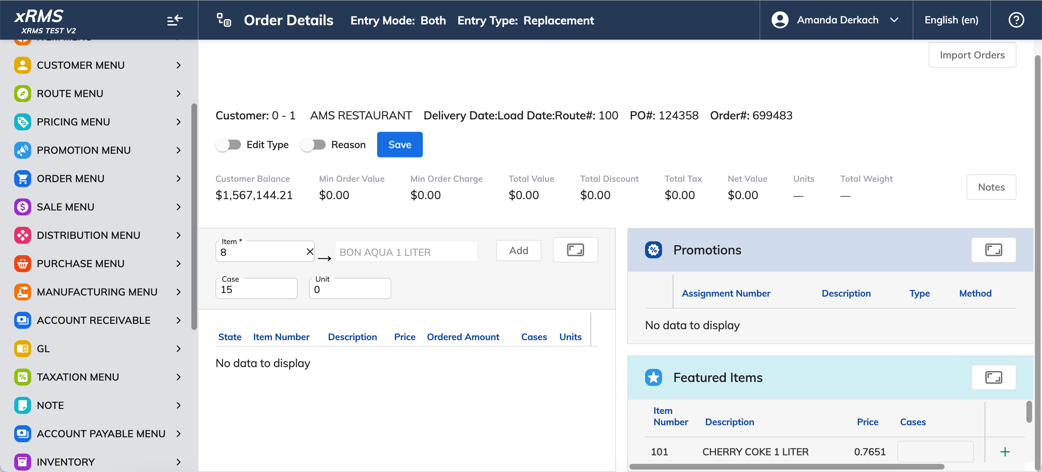
Task: Click the GL ledger book icon
Action: (23, 348)
